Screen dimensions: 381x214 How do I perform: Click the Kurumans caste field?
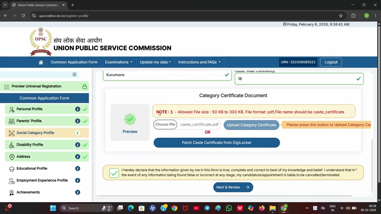167,75
